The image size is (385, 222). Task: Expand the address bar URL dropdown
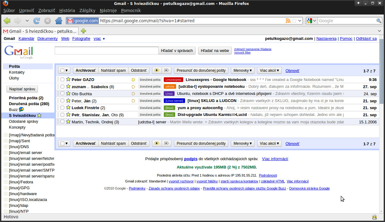(x=300, y=21)
